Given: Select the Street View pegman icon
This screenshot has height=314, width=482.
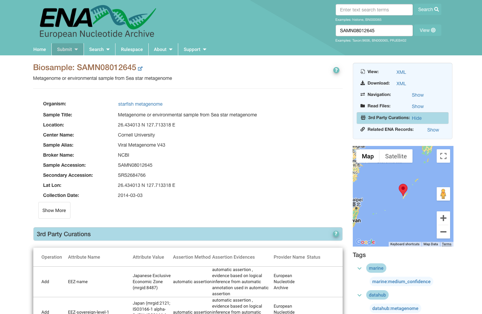Looking at the screenshot, I should [x=443, y=194].
